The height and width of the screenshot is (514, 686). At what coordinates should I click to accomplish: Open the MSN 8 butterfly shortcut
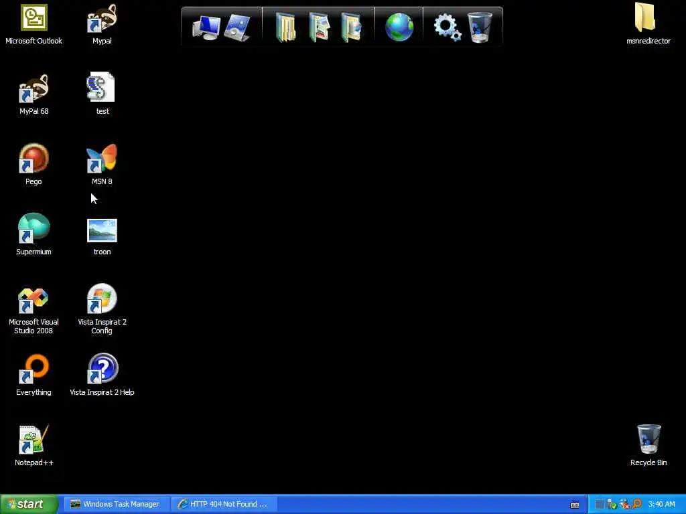[x=102, y=158]
